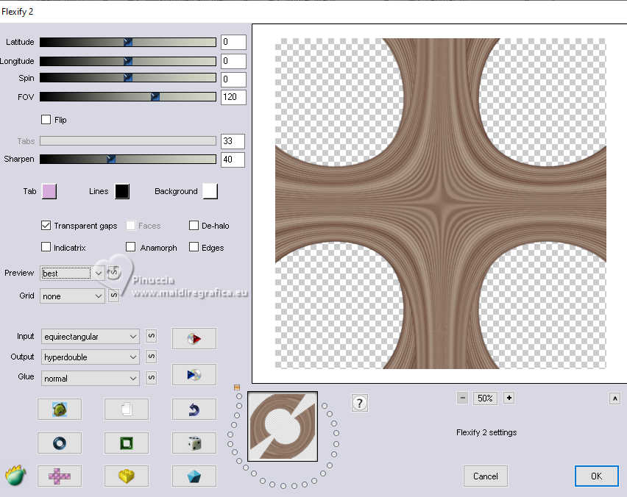Enable the De-halo checkbox

194,225
